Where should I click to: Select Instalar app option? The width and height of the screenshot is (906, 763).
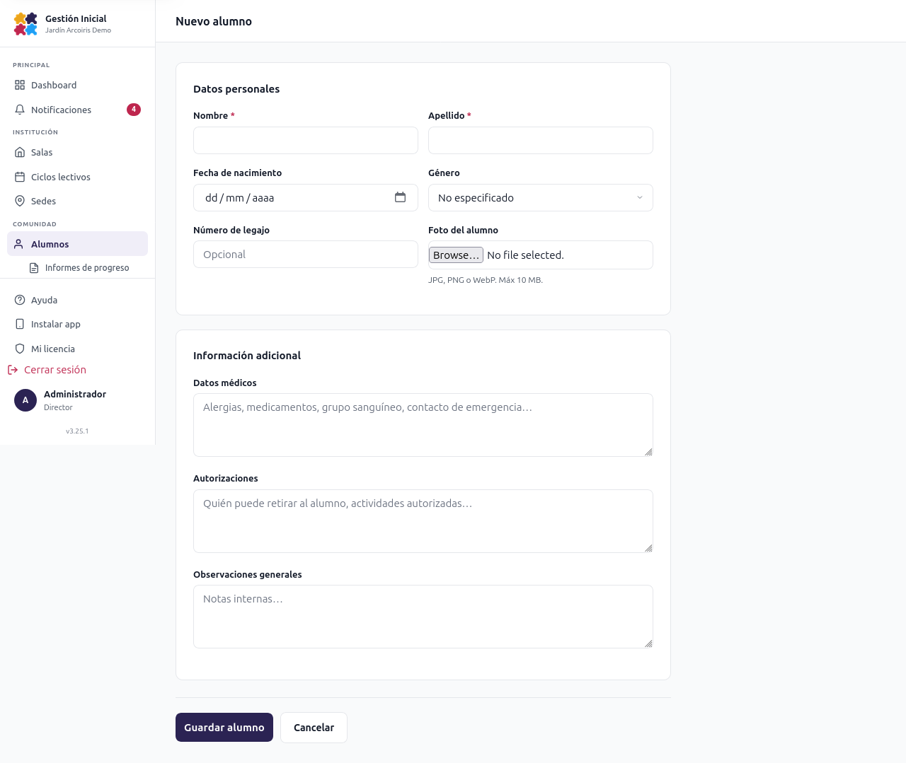(77, 324)
